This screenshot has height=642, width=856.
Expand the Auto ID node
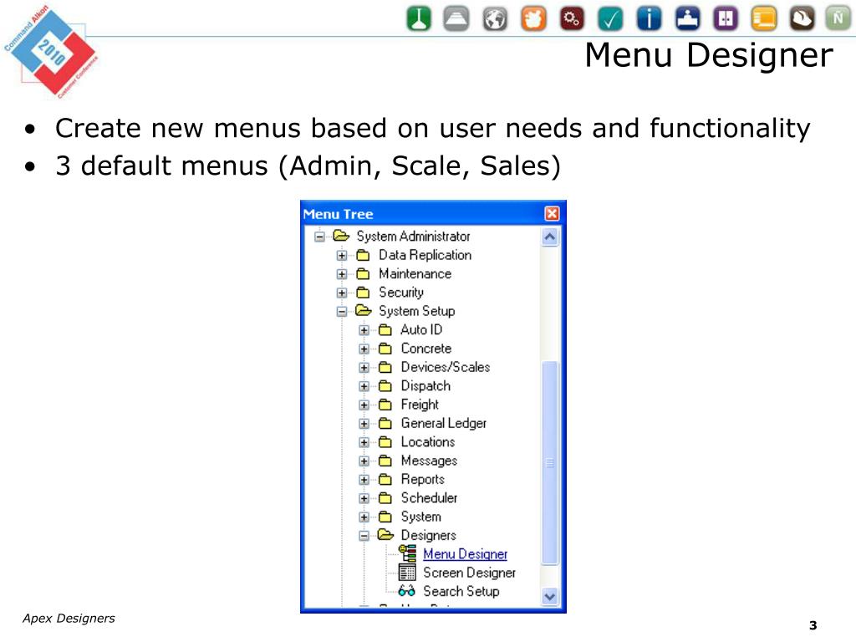click(x=364, y=330)
